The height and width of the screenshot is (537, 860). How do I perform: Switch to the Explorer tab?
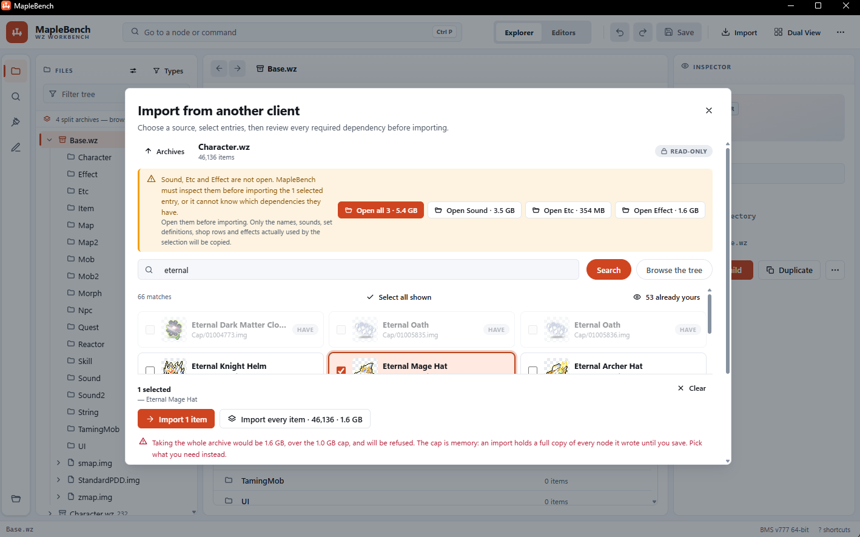[x=519, y=32]
